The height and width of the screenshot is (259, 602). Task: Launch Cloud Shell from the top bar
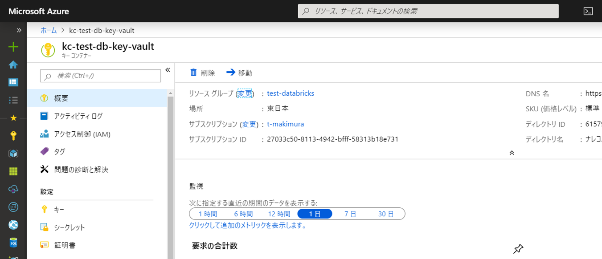coord(587,11)
